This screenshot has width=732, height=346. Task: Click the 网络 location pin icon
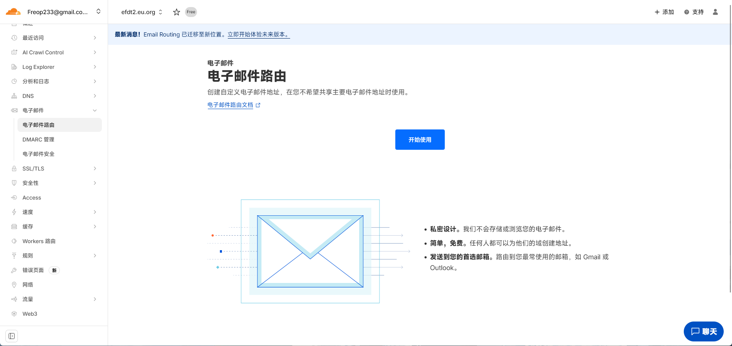click(14, 285)
